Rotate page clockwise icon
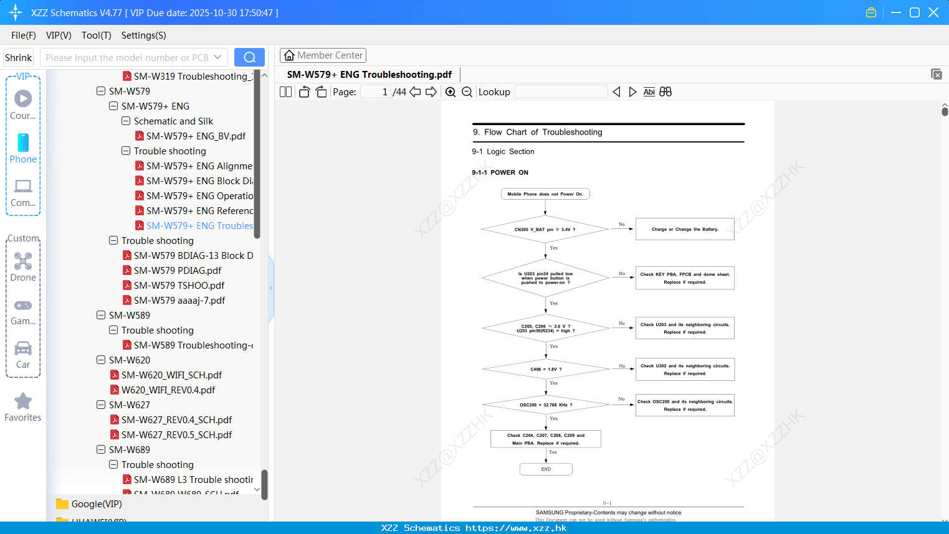This screenshot has height=534, width=949. (321, 92)
